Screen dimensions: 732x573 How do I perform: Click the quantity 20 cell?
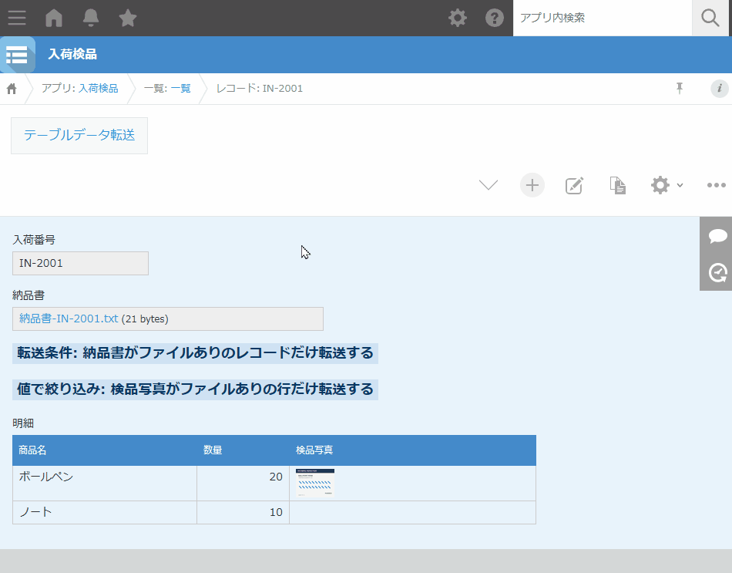243,484
